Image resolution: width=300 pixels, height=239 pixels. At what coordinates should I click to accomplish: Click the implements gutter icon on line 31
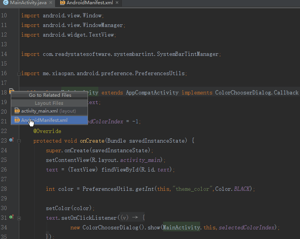[12, 217]
